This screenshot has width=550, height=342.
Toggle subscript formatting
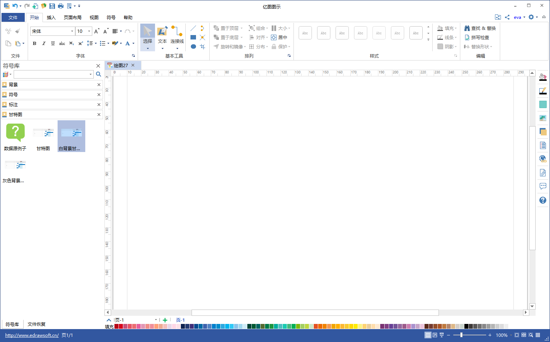(x=72, y=43)
